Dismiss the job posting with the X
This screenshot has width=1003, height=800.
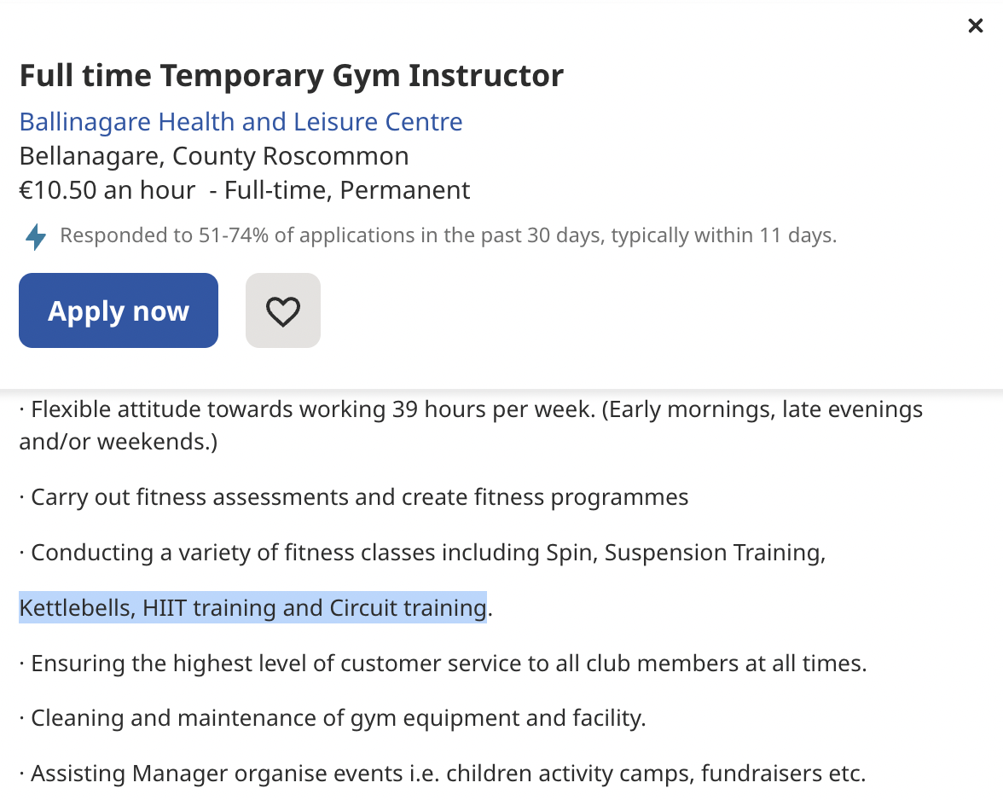(975, 26)
